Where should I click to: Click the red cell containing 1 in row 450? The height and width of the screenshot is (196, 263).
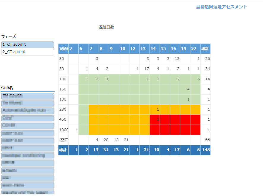click(155, 120)
